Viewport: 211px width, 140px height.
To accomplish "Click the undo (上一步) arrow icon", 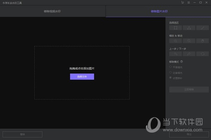I will (x=175, y=54).
